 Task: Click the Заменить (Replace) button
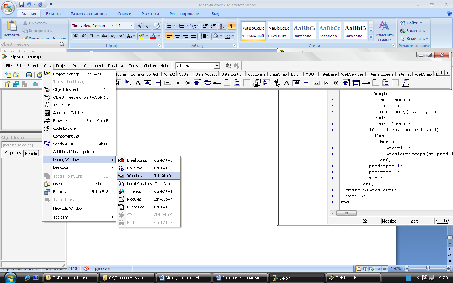pos(412,31)
